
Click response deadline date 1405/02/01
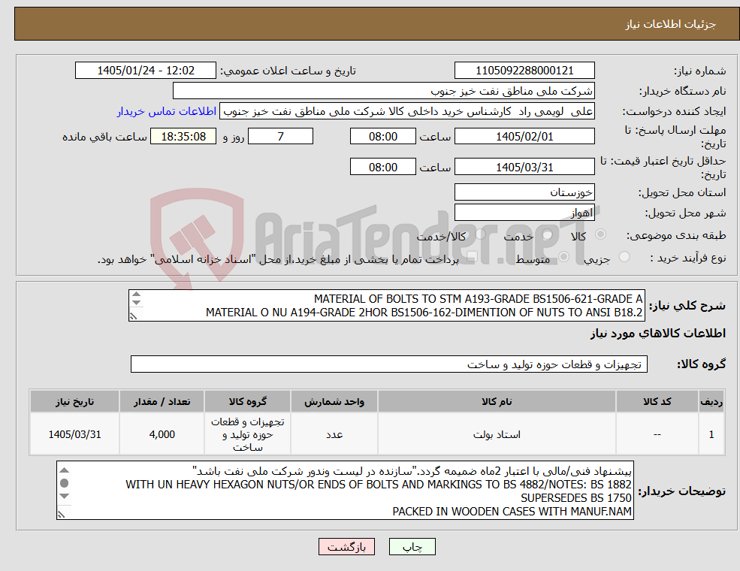point(524,137)
